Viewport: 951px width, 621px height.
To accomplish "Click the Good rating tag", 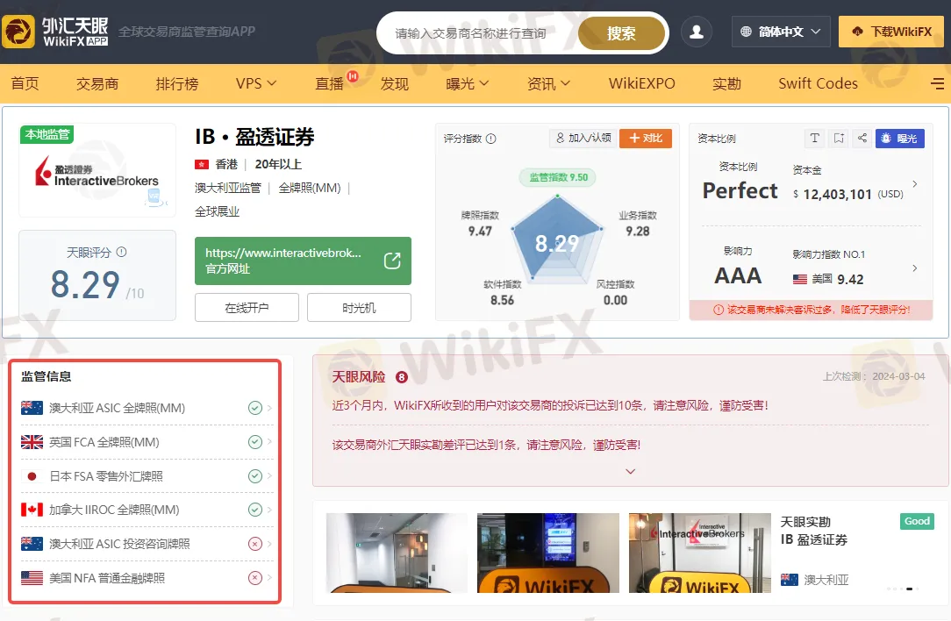I will click(x=917, y=521).
